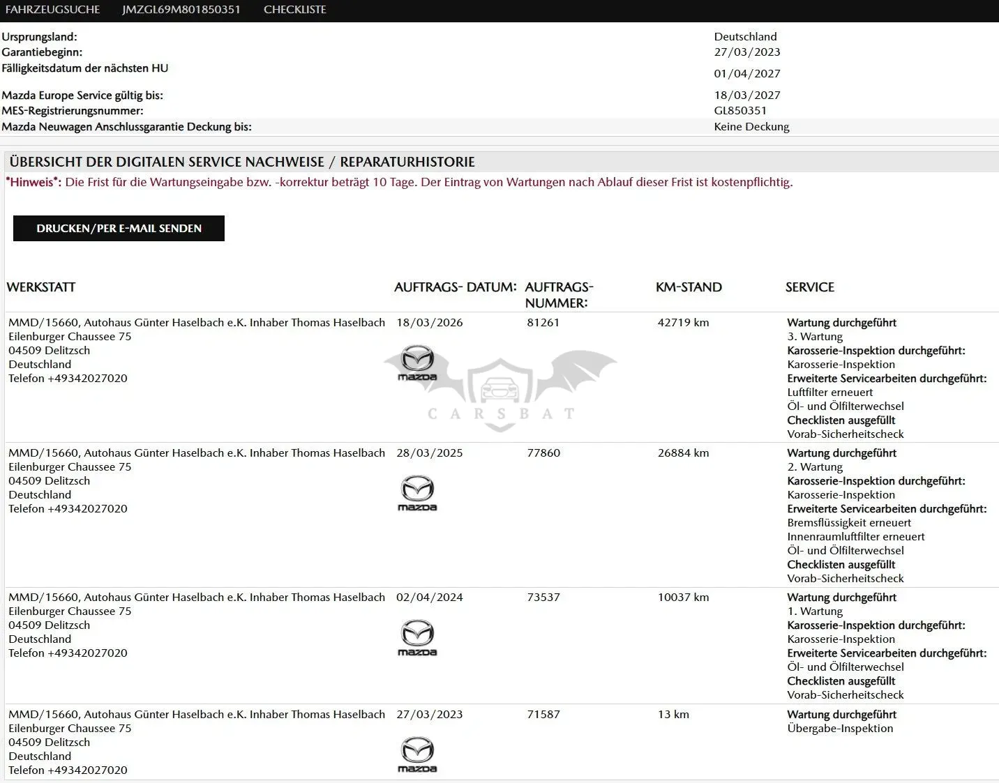Click the ÜBERSICHT DER DIGITALEN SERVICE NACHWEISE heading
The height and width of the screenshot is (783, 999).
click(x=242, y=162)
